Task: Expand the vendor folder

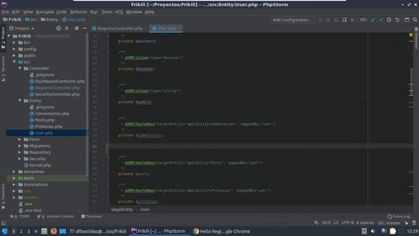Action: [x=14, y=197]
